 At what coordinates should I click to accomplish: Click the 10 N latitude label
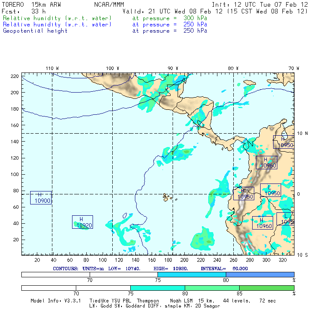click(x=302, y=133)
